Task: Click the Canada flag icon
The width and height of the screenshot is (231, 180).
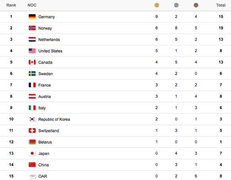Action: point(32,62)
